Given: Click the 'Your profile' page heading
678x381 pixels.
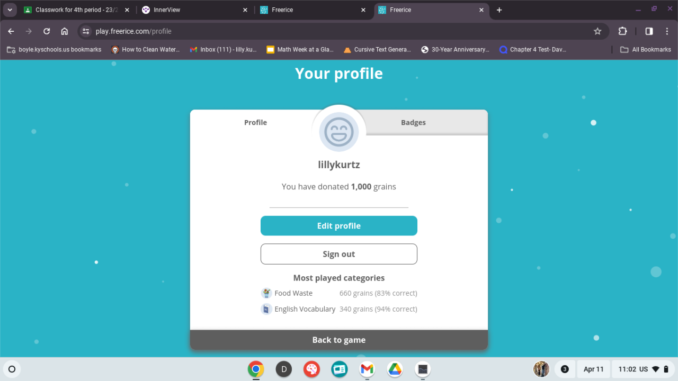Looking at the screenshot, I should [339, 74].
